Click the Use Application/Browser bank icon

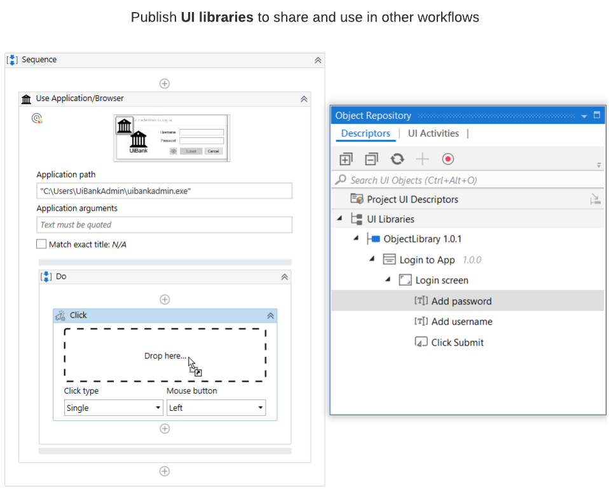(26, 99)
